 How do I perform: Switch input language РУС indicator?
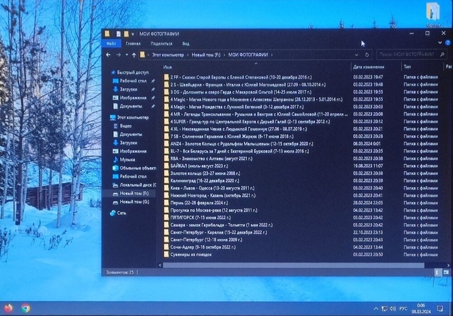pyautogui.click(x=403, y=308)
